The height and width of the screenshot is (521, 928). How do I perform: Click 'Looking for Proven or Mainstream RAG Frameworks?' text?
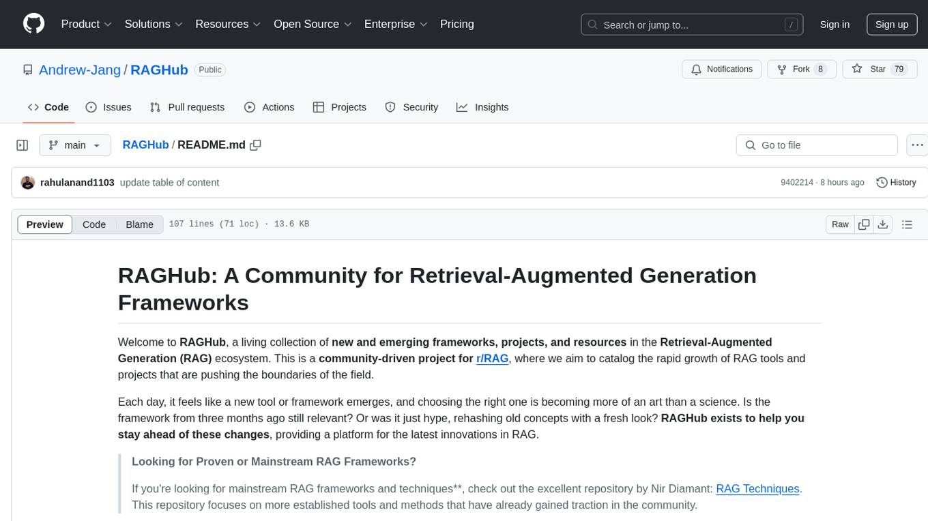point(274,462)
